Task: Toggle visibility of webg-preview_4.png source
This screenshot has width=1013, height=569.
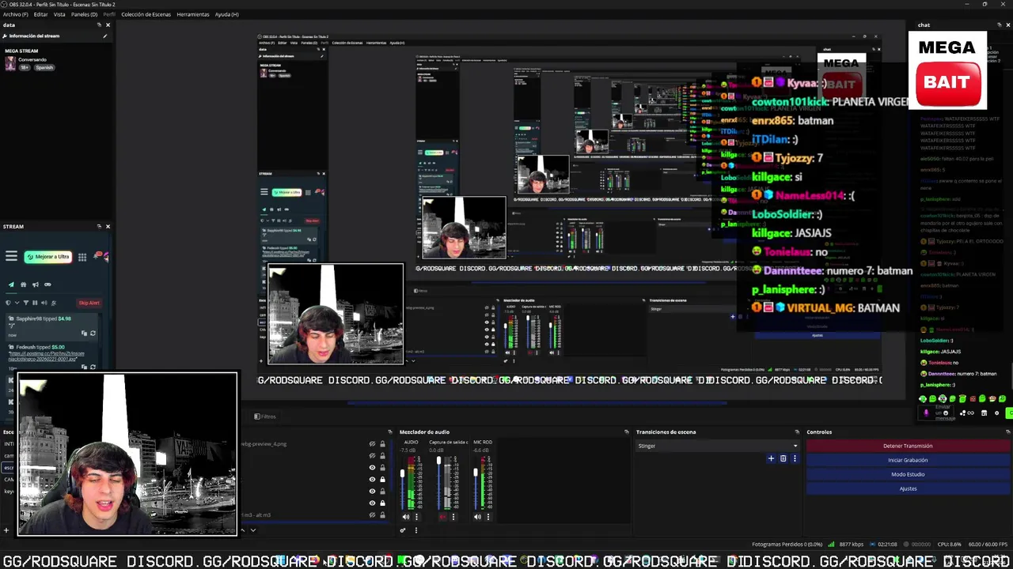Action: (372, 444)
